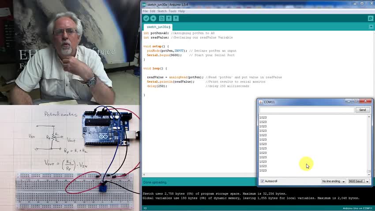Click the 'Global variables use 193 bytes' line
375x211 pixels.
(x=251, y=198)
